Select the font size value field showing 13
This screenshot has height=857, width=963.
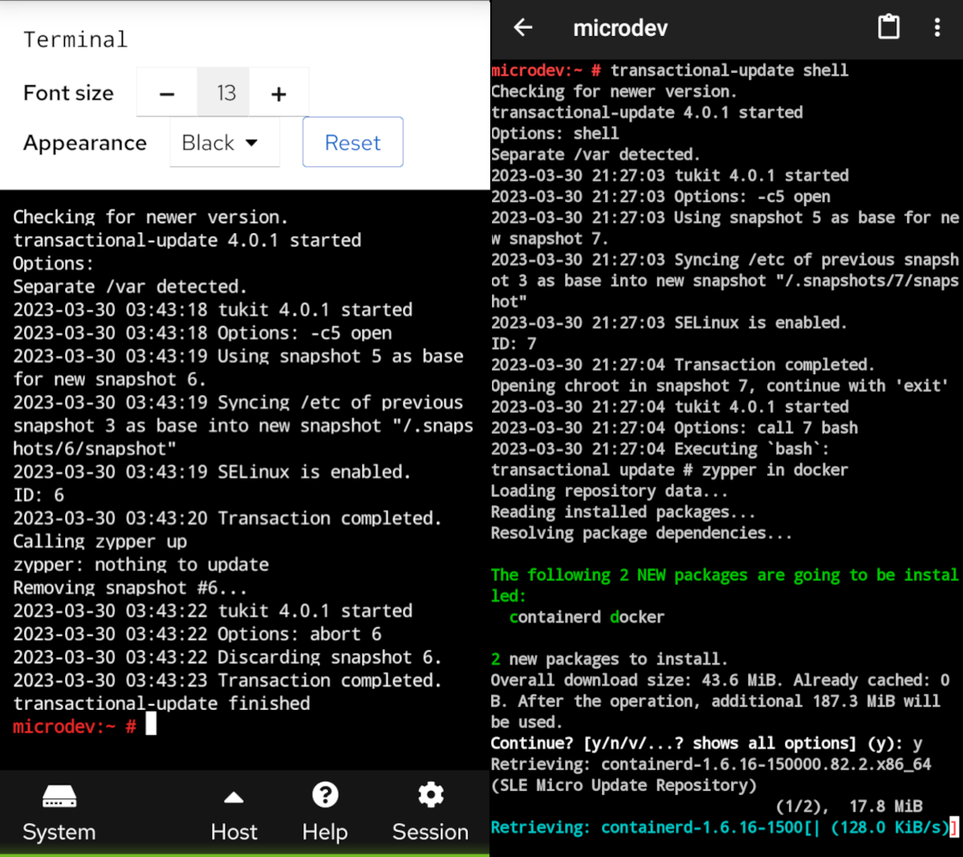(x=222, y=92)
